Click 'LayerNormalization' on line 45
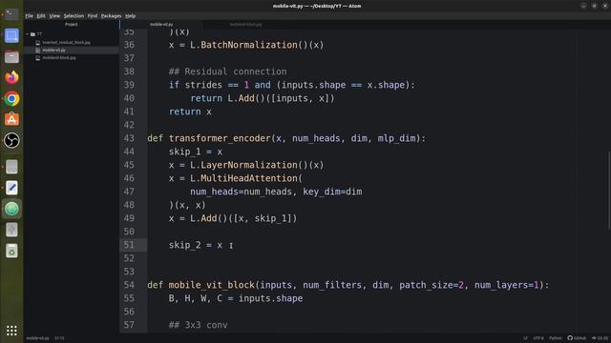The height and width of the screenshot is (343, 611). (249, 165)
